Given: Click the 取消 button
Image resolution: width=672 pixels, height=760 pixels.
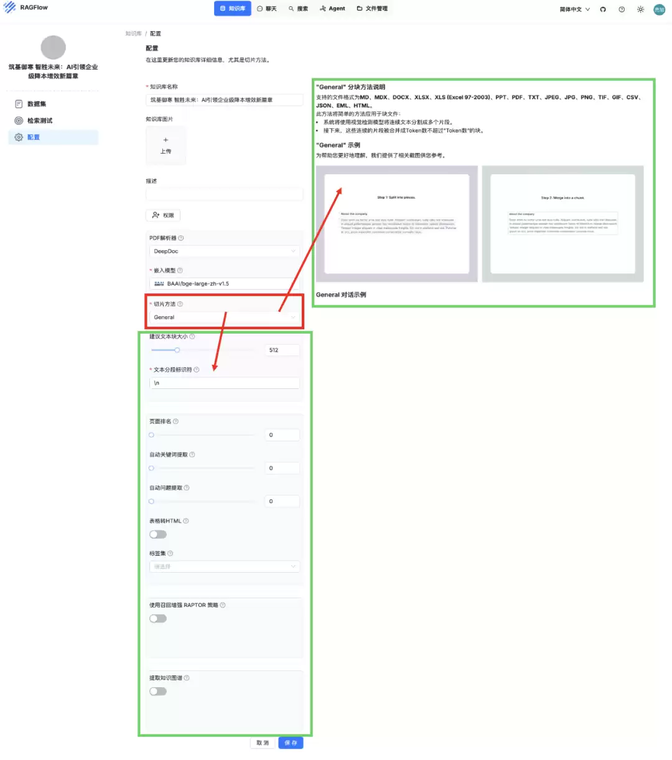Looking at the screenshot, I should 263,743.
